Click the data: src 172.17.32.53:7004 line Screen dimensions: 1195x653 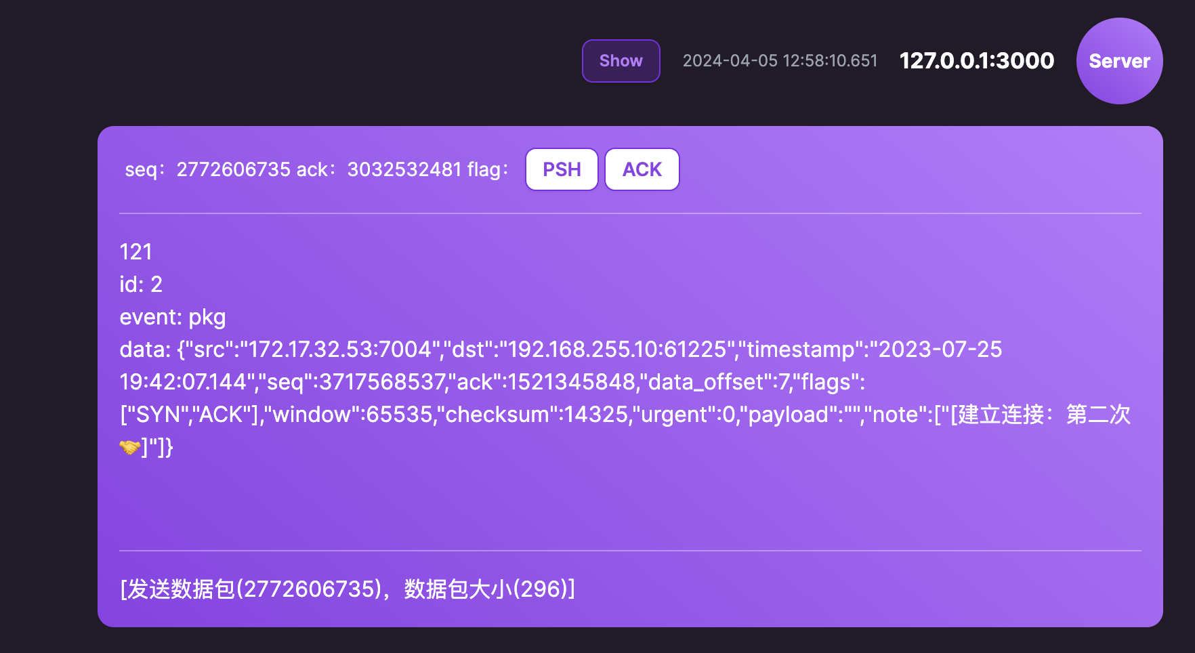tap(560, 350)
